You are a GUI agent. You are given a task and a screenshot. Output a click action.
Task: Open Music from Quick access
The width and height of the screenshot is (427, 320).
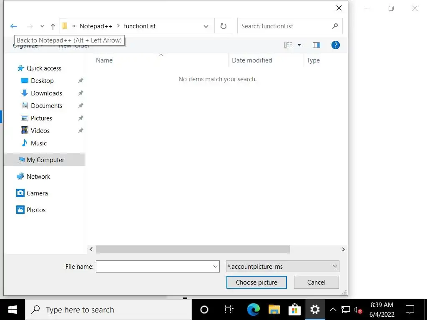coord(39,143)
